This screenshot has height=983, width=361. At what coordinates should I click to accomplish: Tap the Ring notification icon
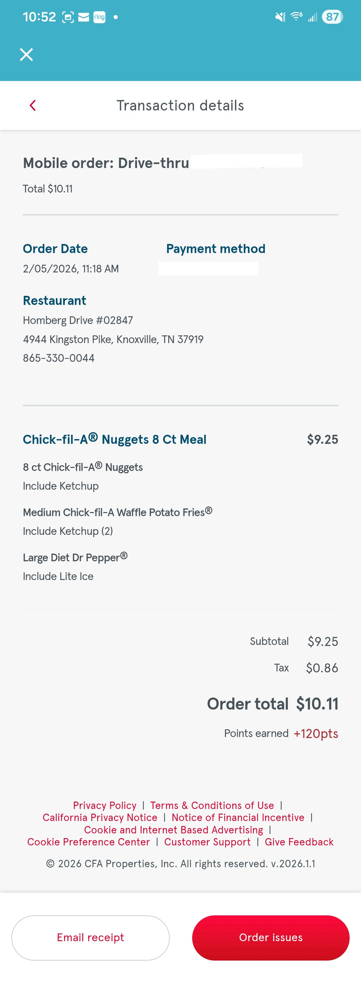point(99,17)
